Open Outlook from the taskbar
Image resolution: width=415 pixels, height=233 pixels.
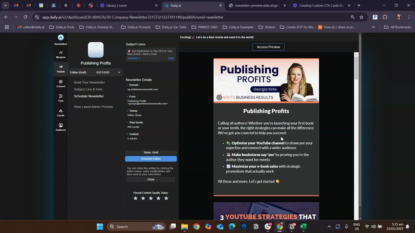[x=220, y=227]
